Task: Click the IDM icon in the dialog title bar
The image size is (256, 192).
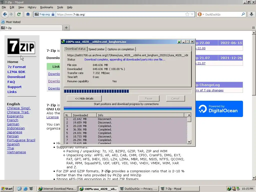Action: point(63,42)
